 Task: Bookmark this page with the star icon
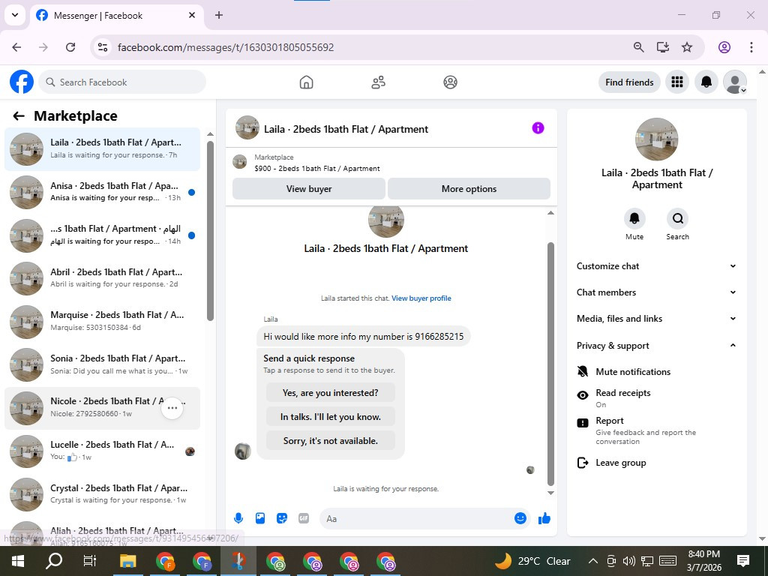coord(687,47)
